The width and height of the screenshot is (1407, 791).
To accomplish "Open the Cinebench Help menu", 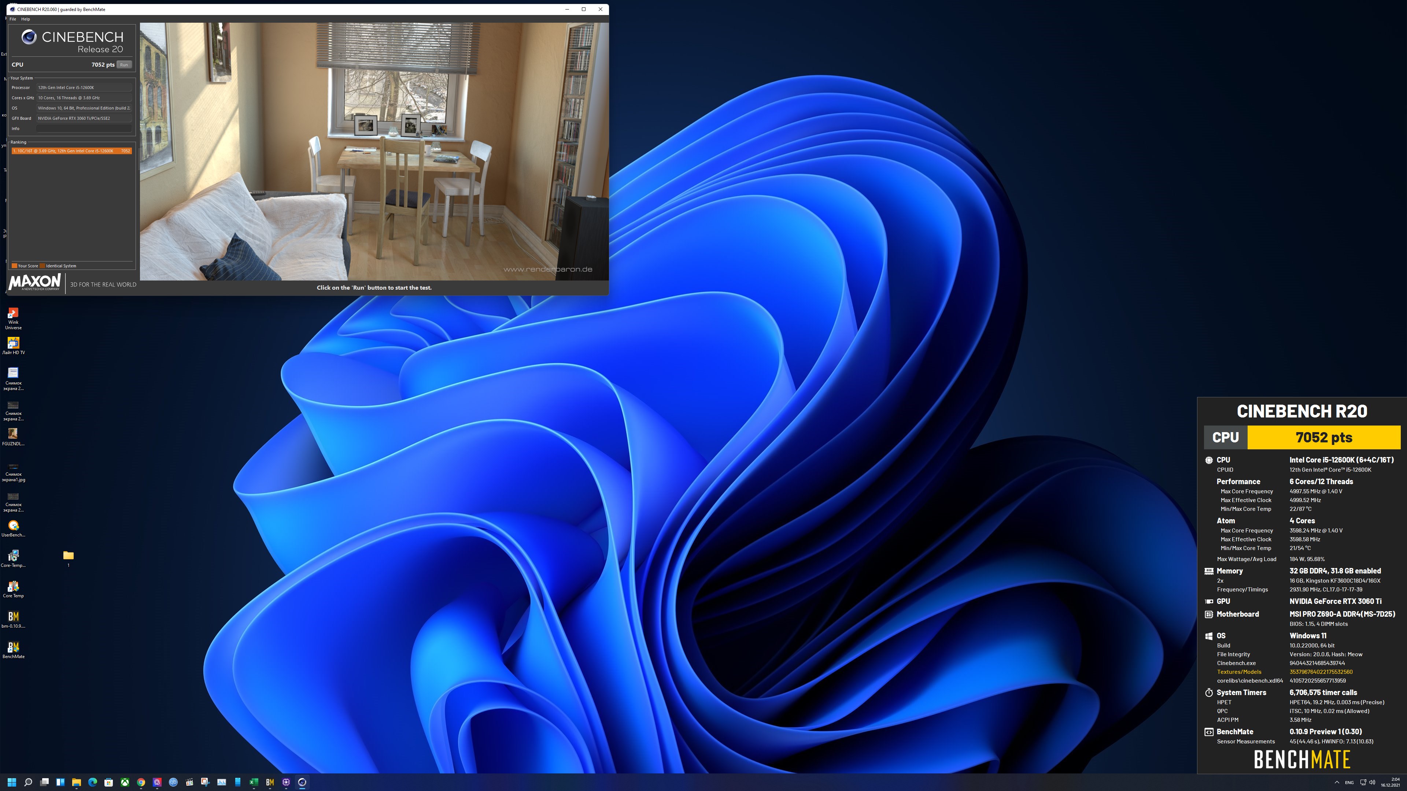I will point(26,19).
